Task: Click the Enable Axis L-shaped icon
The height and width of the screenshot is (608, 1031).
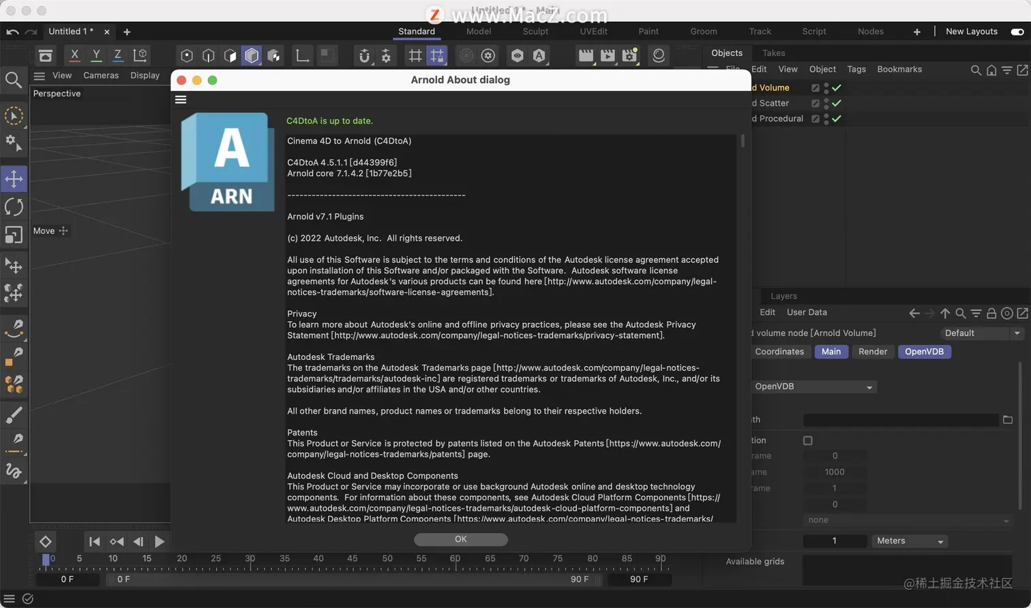Action: click(302, 56)
